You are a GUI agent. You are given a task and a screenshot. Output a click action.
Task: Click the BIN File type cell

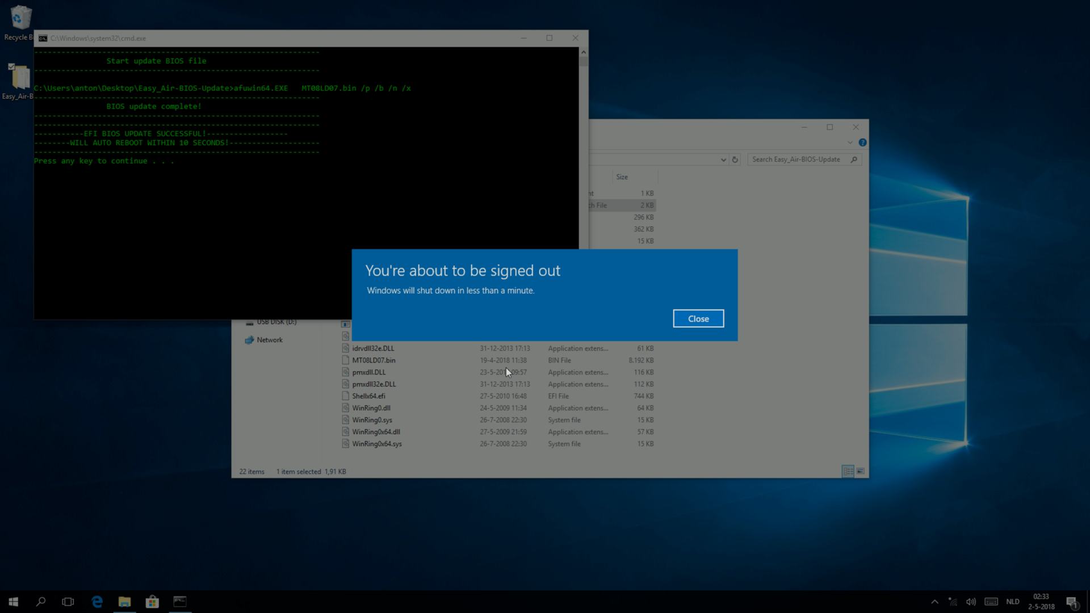pyautogui.click(x=559, y=360)
